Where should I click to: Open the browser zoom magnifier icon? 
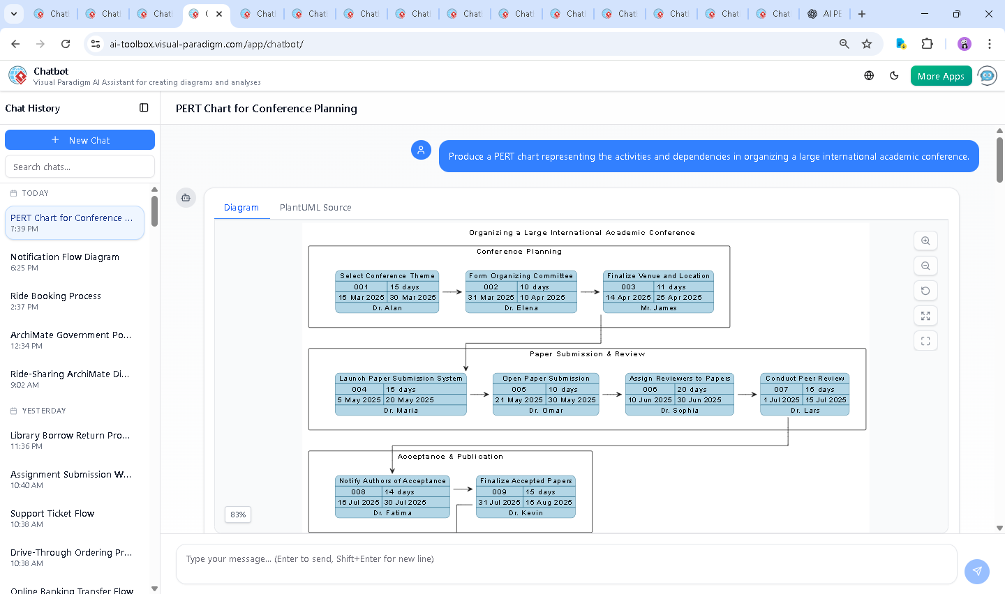point(844,44)
